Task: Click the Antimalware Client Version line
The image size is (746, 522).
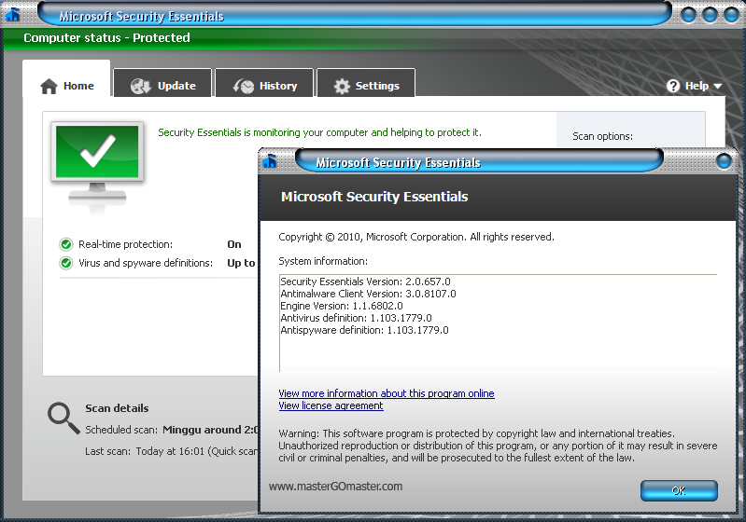Action: (368, 294)
